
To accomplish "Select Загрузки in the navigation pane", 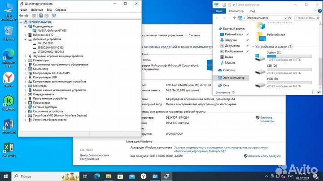I will (232, 40).
